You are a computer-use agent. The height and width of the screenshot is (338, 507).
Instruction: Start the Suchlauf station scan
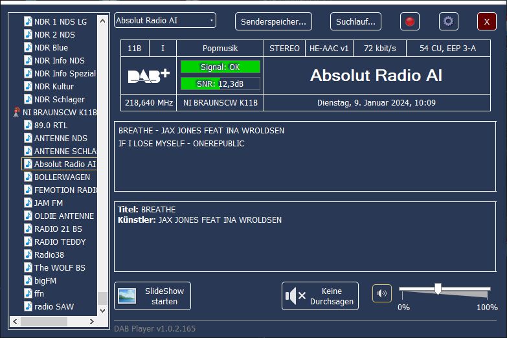(x=355, y=21)
